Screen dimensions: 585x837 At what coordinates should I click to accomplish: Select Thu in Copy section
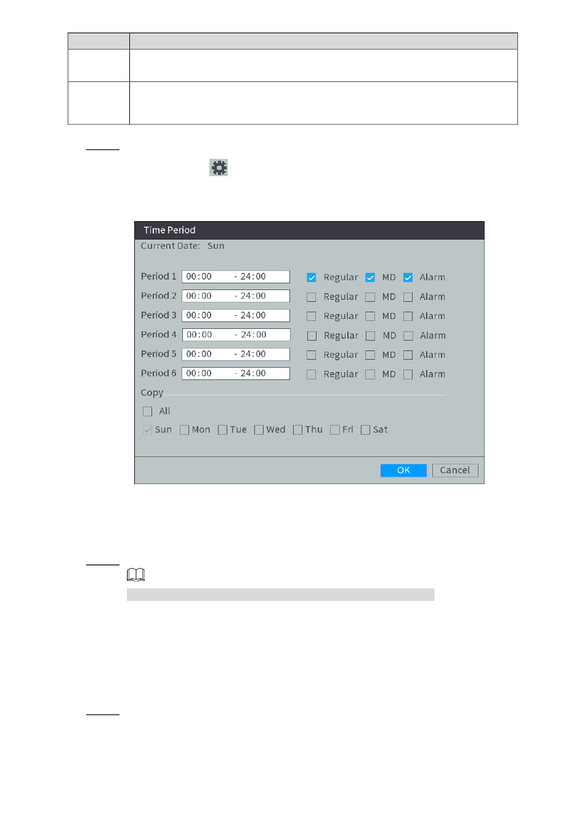click(297, 430)
